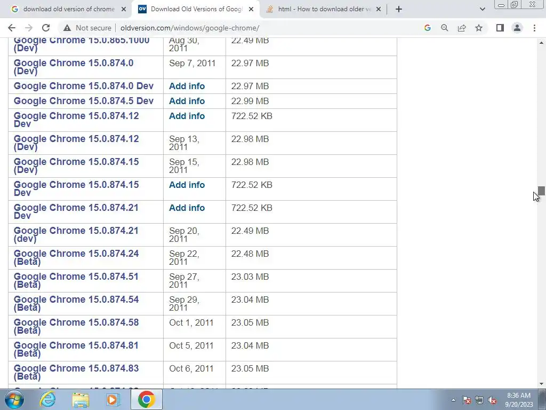The image size is (546, 410).
Task: Open Google Chrome 15.0.874.58 (Beta) link
Action: (76, 327)
